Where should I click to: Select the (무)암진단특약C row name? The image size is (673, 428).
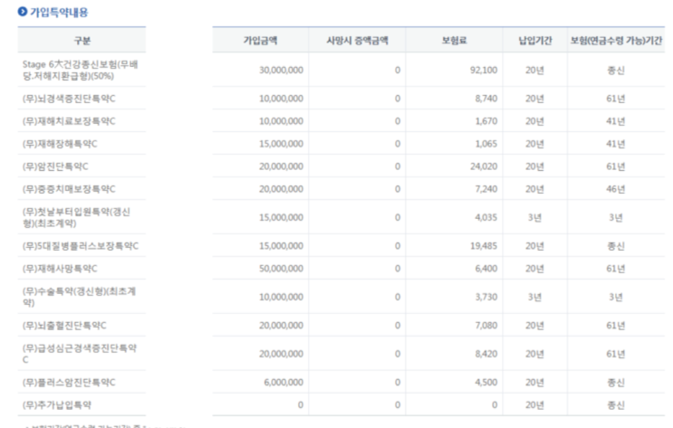click(55, 166)
